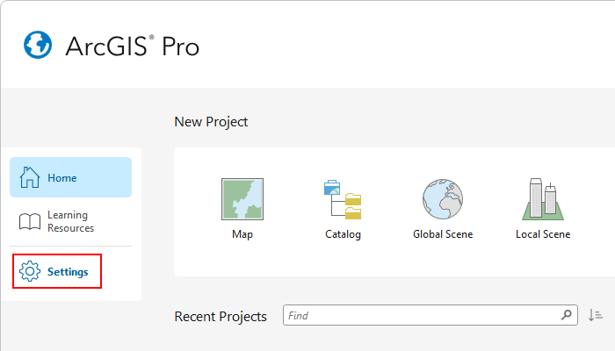Click the New Project heading
Screen dimensions: 615x351
[211, 122]
